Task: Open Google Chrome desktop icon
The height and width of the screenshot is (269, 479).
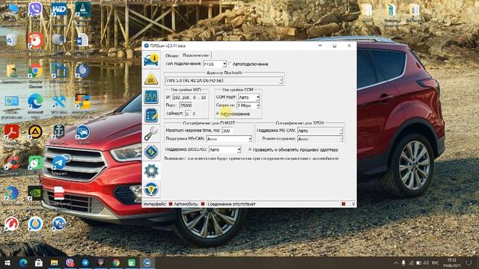Action: point(35,71)
